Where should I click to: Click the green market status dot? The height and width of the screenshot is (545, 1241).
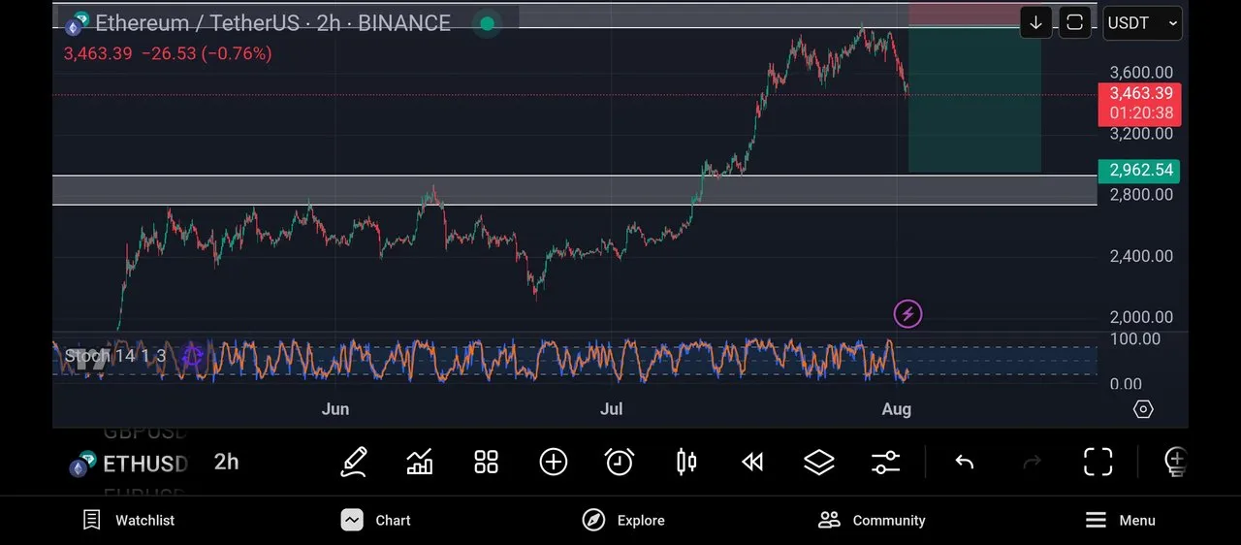(487, 23)
